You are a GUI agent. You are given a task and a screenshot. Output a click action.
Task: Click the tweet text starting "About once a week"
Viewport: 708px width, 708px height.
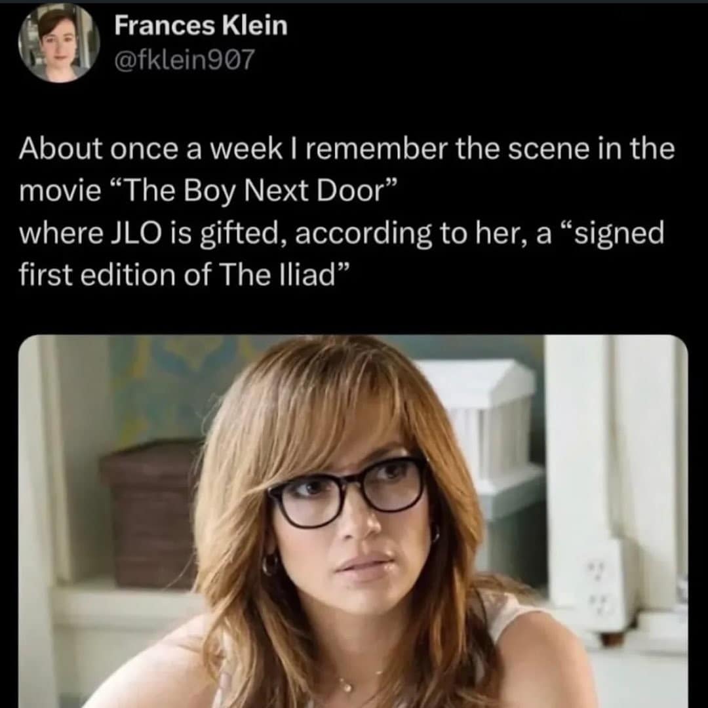346,151
